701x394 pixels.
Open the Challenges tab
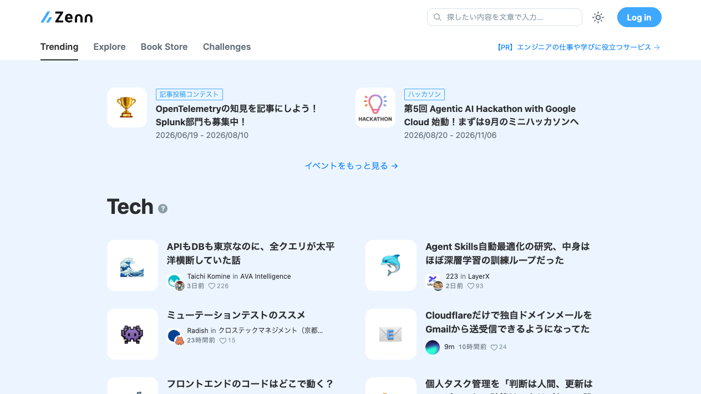pos(227,47)
